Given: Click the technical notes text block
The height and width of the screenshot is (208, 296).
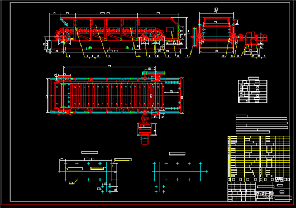Looking at the screenshot, I should point(262,124).
